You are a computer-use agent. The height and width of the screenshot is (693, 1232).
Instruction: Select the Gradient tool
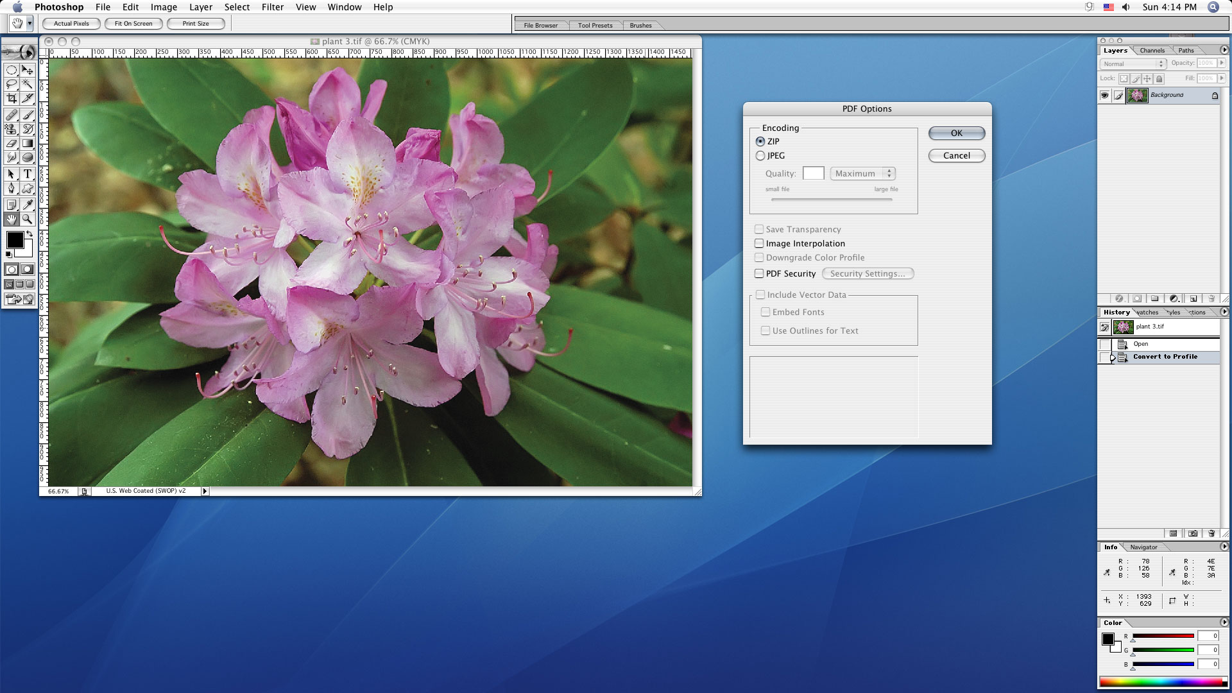pos(28,144)
